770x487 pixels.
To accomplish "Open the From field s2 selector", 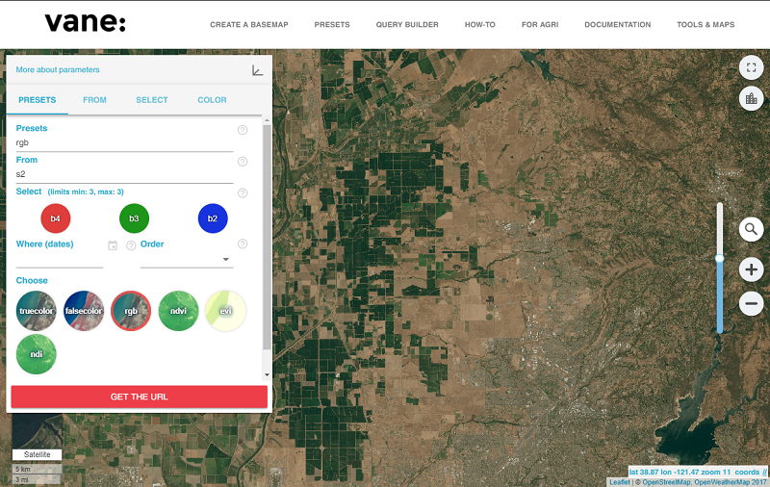I will click(x=124, y=175).
